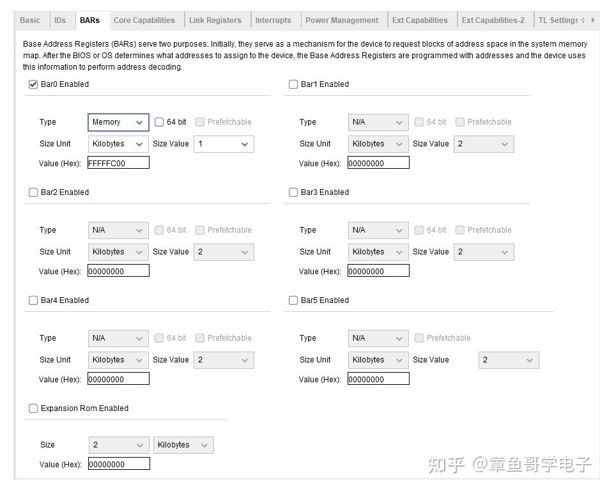
Task: Go to the Power Management tab
Action: click(x=342, y=20)
